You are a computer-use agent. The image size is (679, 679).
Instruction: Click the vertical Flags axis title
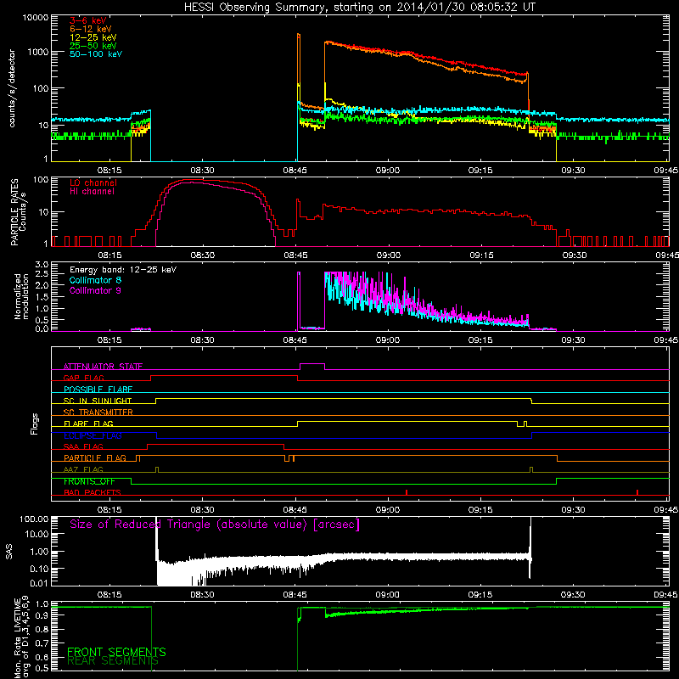tap(35, 424)
